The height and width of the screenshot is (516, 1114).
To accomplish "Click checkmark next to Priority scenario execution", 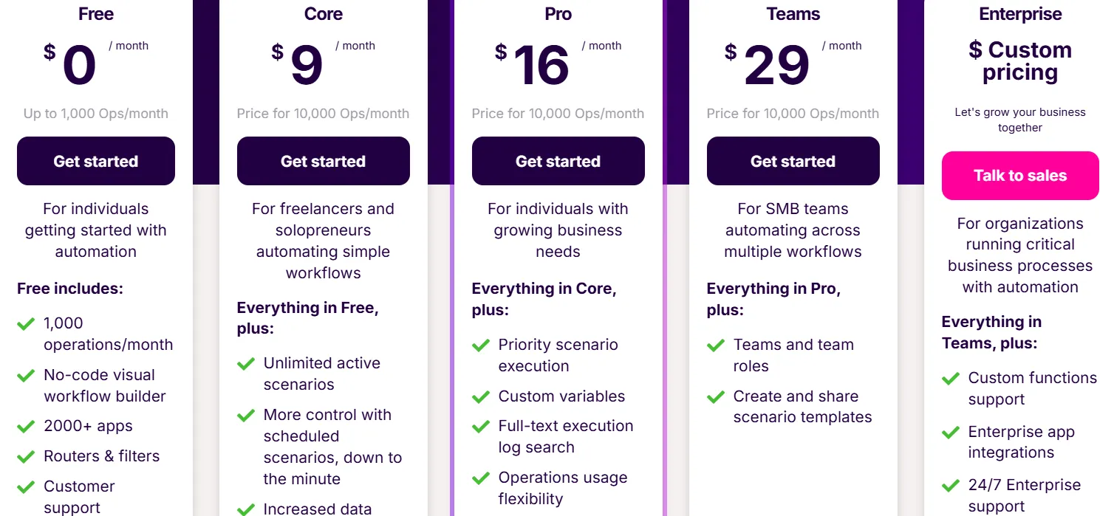I will (481, 345).
